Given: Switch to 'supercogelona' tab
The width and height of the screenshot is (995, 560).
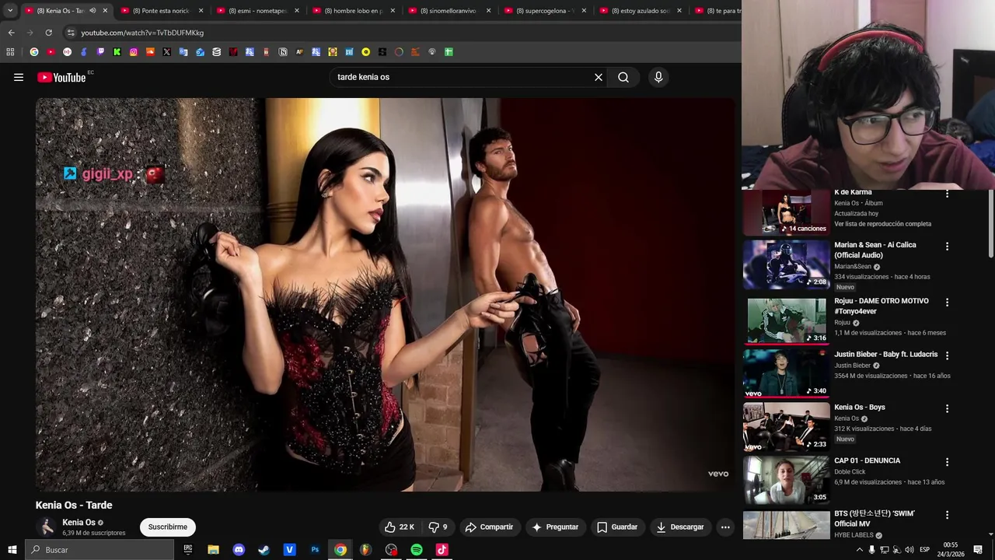Looking at the screenshot, I should pos(546,11).
